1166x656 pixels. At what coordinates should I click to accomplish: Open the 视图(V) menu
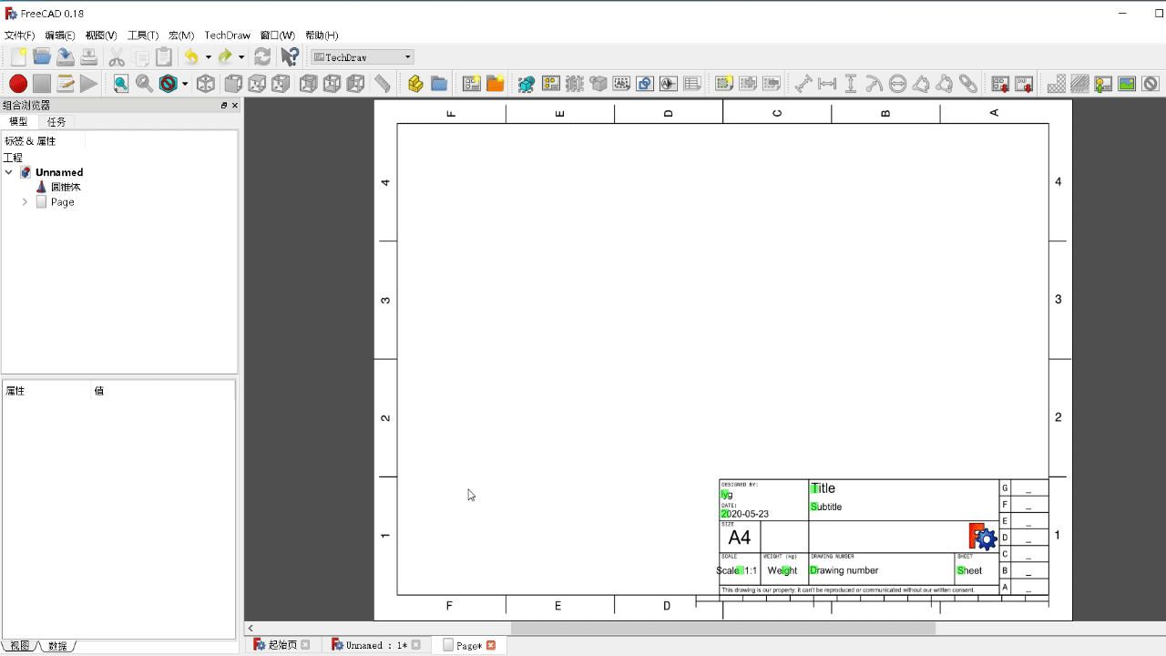pyautogui.click(x=101, y=36)
